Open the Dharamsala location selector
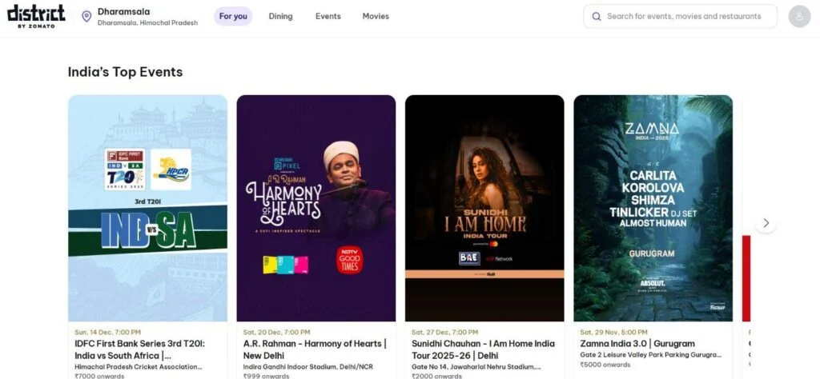The image size is (820, 379). [x=140, y=16]
